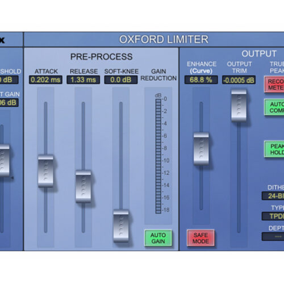Click the Attack value field showing 0.202 ms

click(45, 80)
